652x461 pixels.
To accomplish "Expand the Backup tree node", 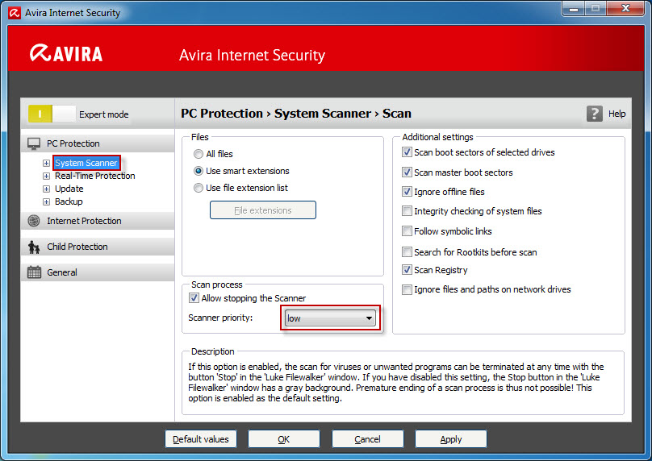I will coord(46,201).
